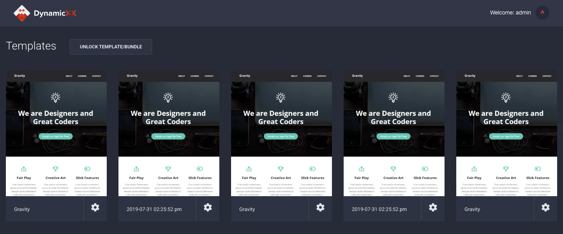Click the 'Gravity' label under the fifth card

pos(472,209)
